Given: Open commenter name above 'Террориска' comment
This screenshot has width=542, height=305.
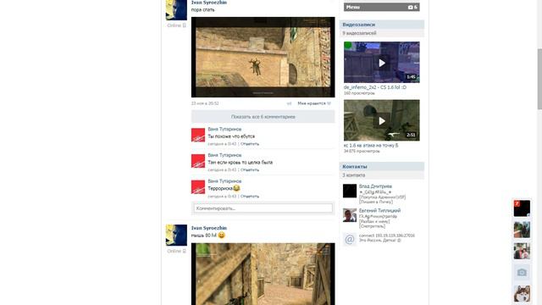Looking at the screenshot, I should (224, 181).
